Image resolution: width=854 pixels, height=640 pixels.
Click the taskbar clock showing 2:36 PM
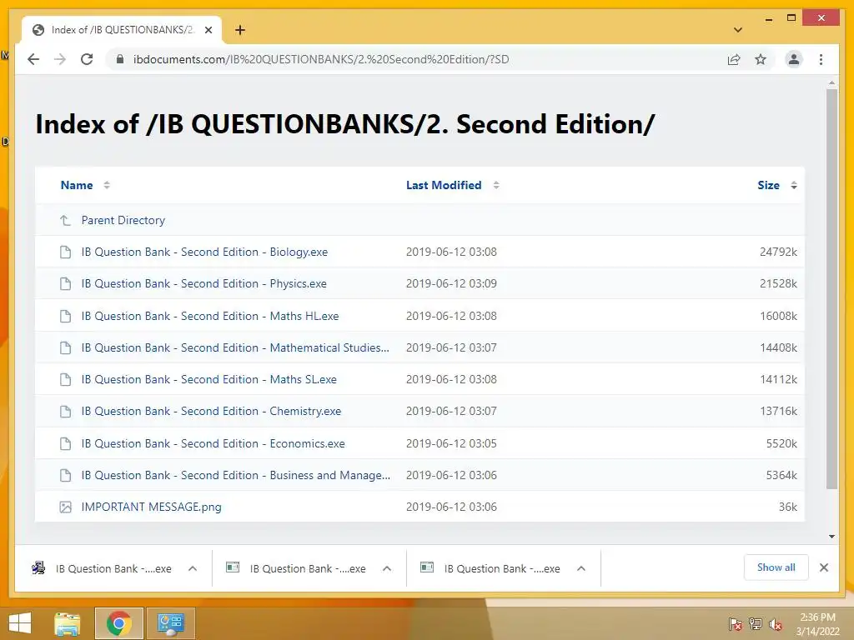tap(817, 623)
